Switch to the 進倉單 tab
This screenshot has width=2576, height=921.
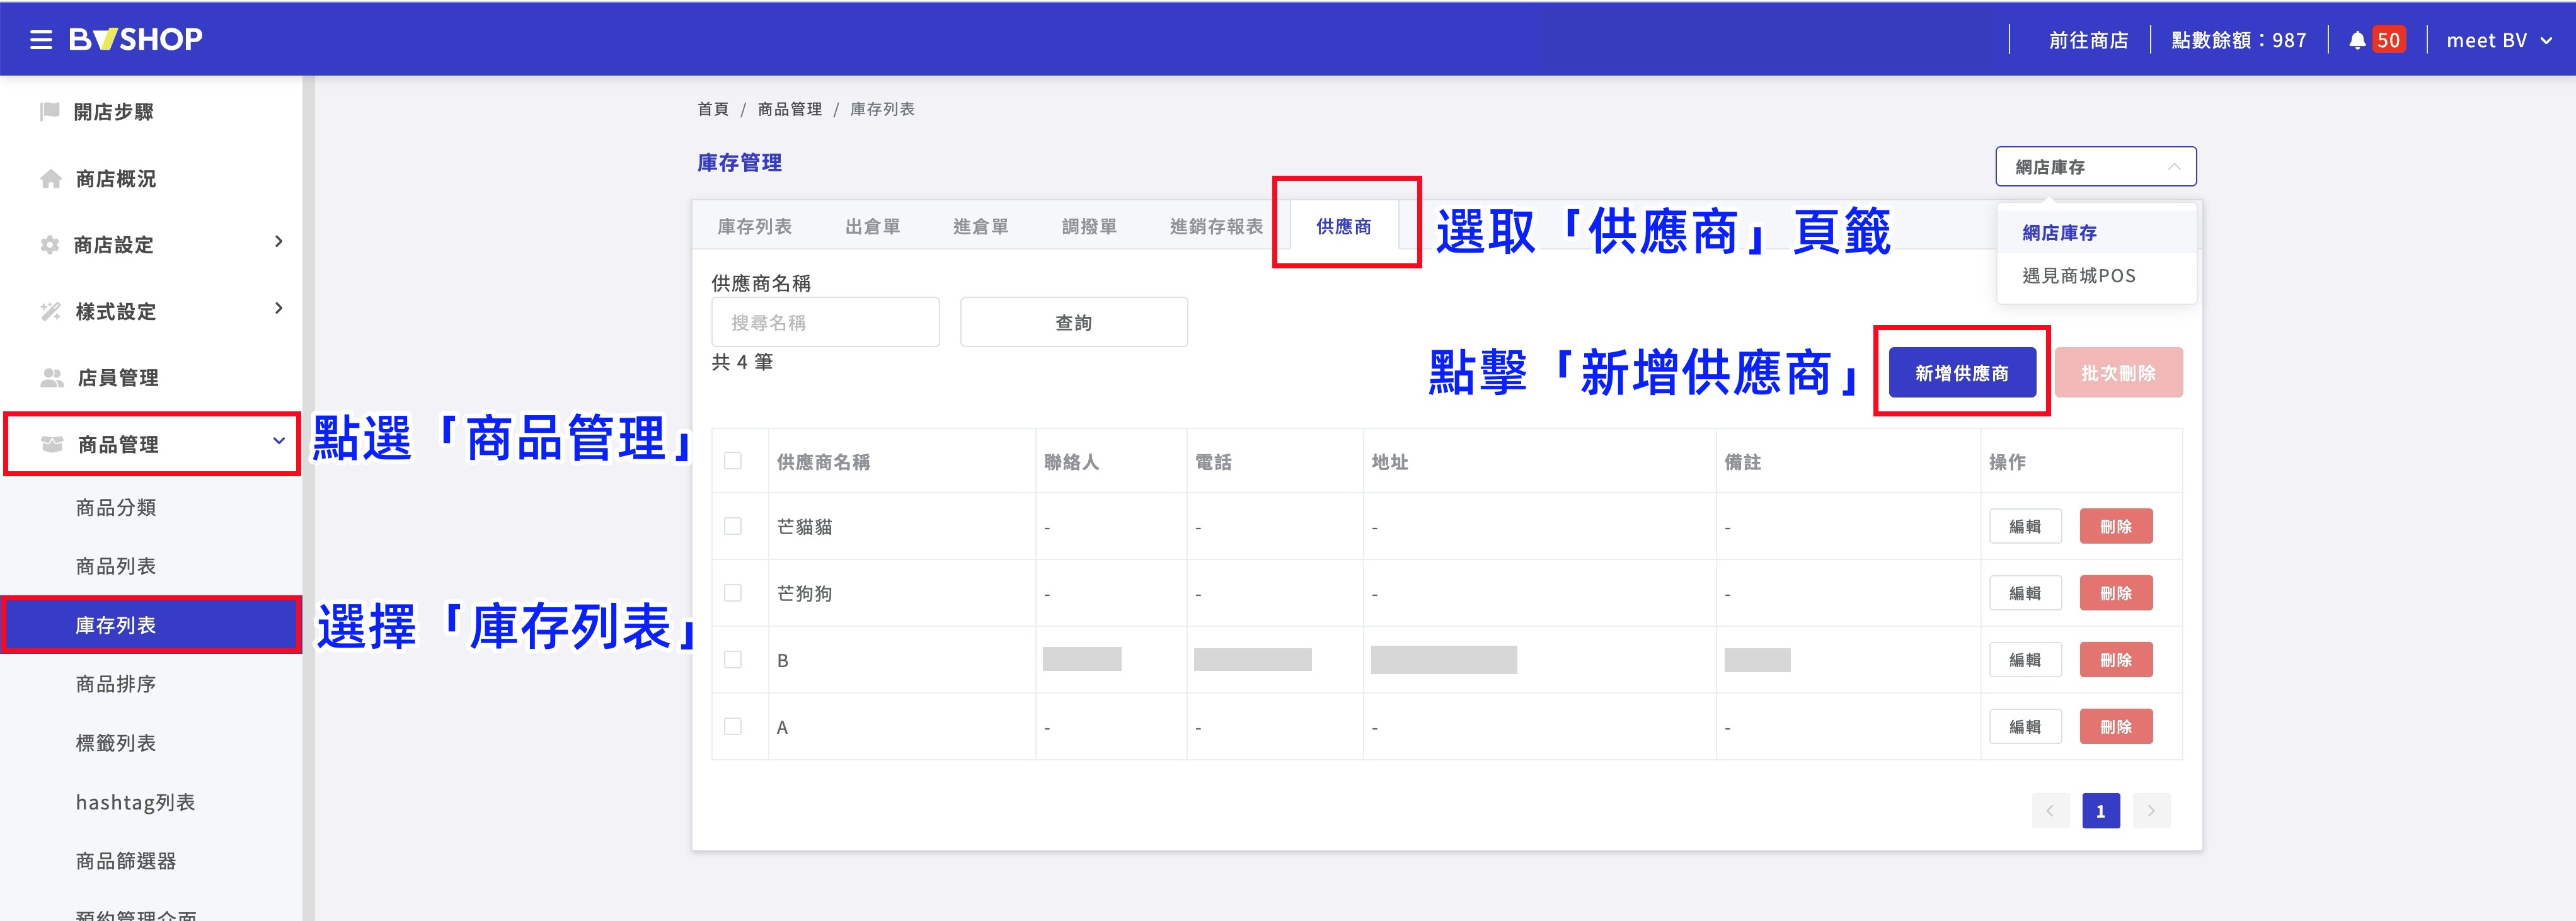(981, 227)
